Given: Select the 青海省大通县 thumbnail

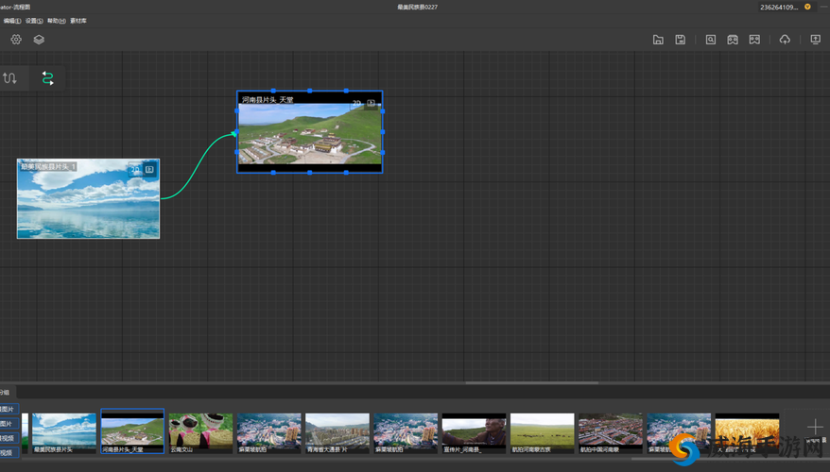Looking at the screenshot, I should tap(337, 433).
